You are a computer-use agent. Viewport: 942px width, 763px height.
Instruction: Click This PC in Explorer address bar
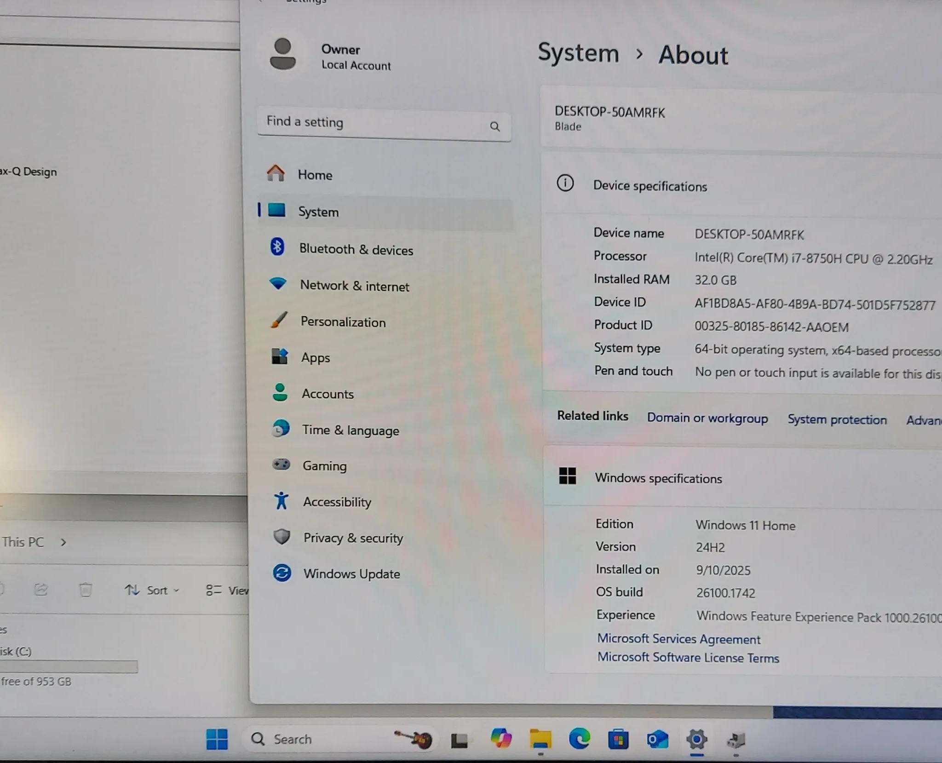click(23, 542)
